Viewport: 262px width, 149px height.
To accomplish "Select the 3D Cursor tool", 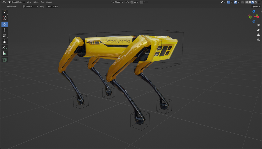I will point(4,18).
